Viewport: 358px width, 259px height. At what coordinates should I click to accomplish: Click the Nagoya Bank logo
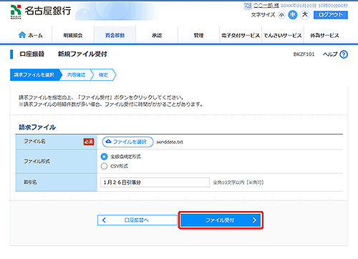coord(41,12)
